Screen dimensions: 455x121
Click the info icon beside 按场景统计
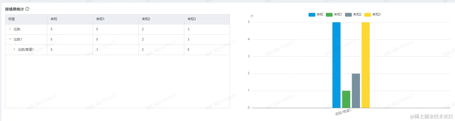tap(27, 9)
